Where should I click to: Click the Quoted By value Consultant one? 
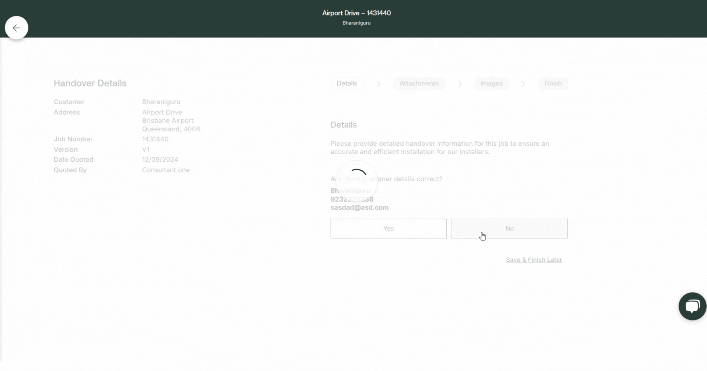[166, 170]
